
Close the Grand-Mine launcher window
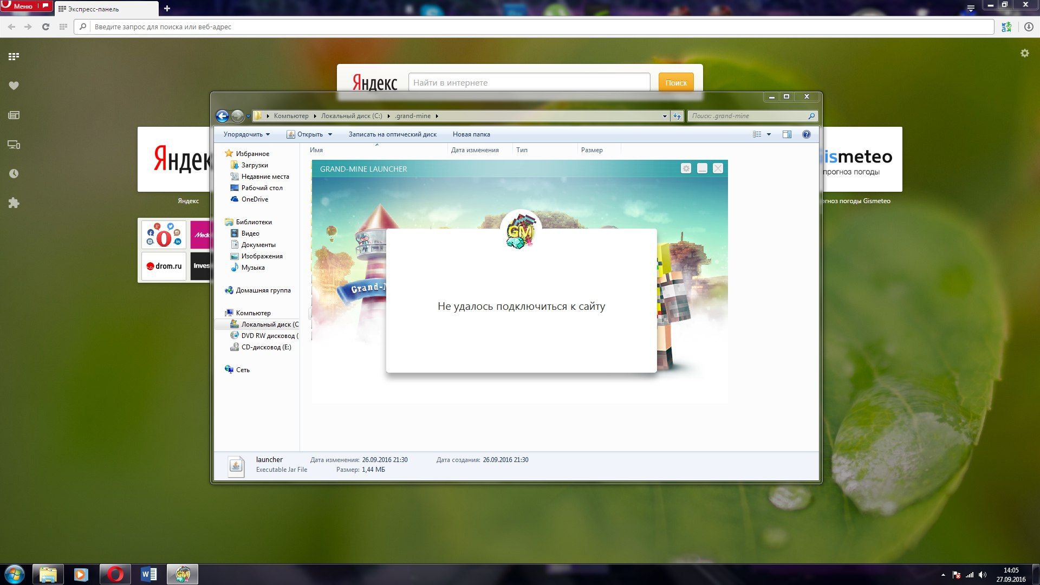(718, 168)
